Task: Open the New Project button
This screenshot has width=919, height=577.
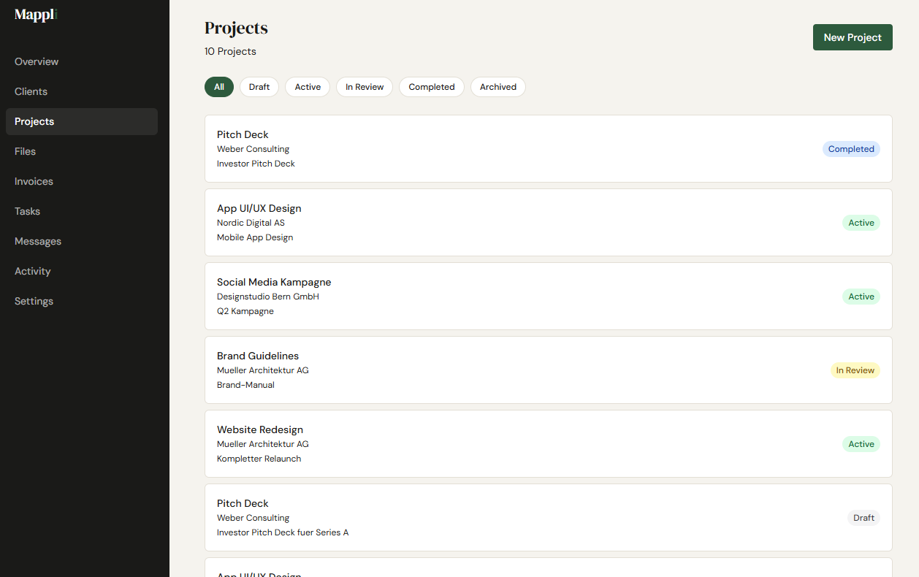Action: [x=852, y=37]
